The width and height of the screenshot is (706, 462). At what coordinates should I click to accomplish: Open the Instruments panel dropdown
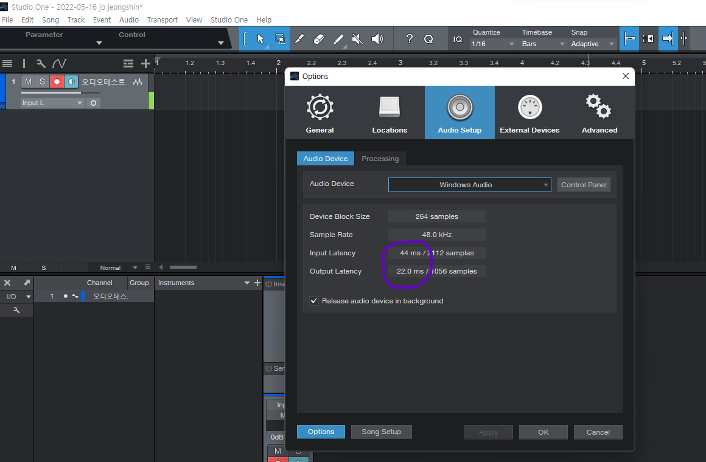[246, 283]
